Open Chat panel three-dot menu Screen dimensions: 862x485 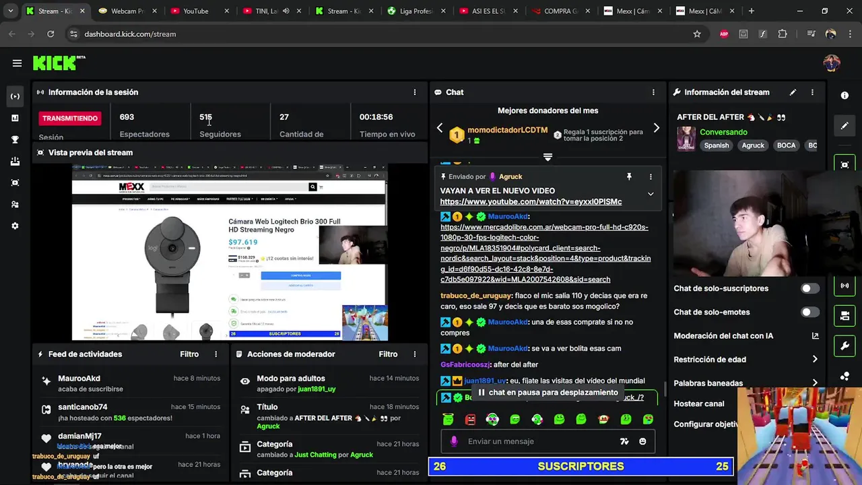653,92
